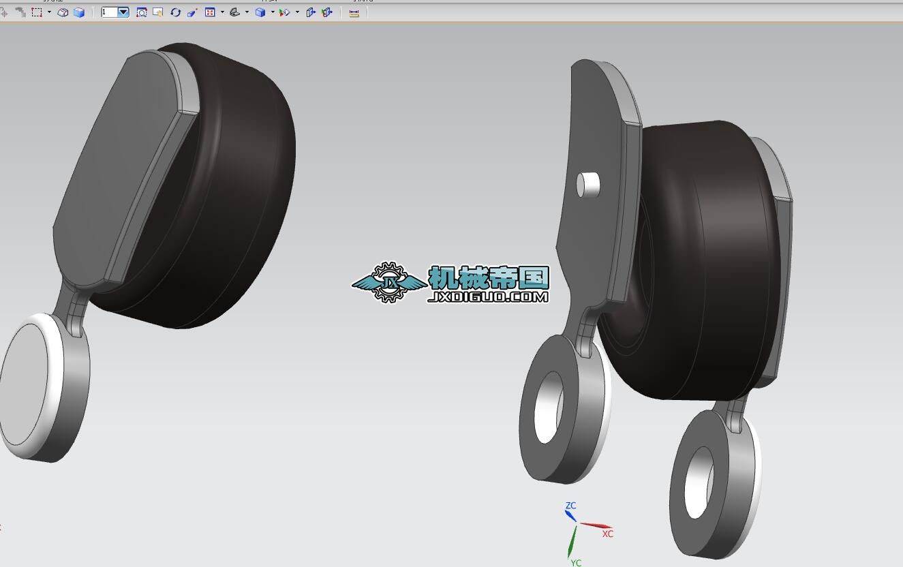Click the measure distance ruler icon
Screen dimensions: 903x567
click(354, 12)
